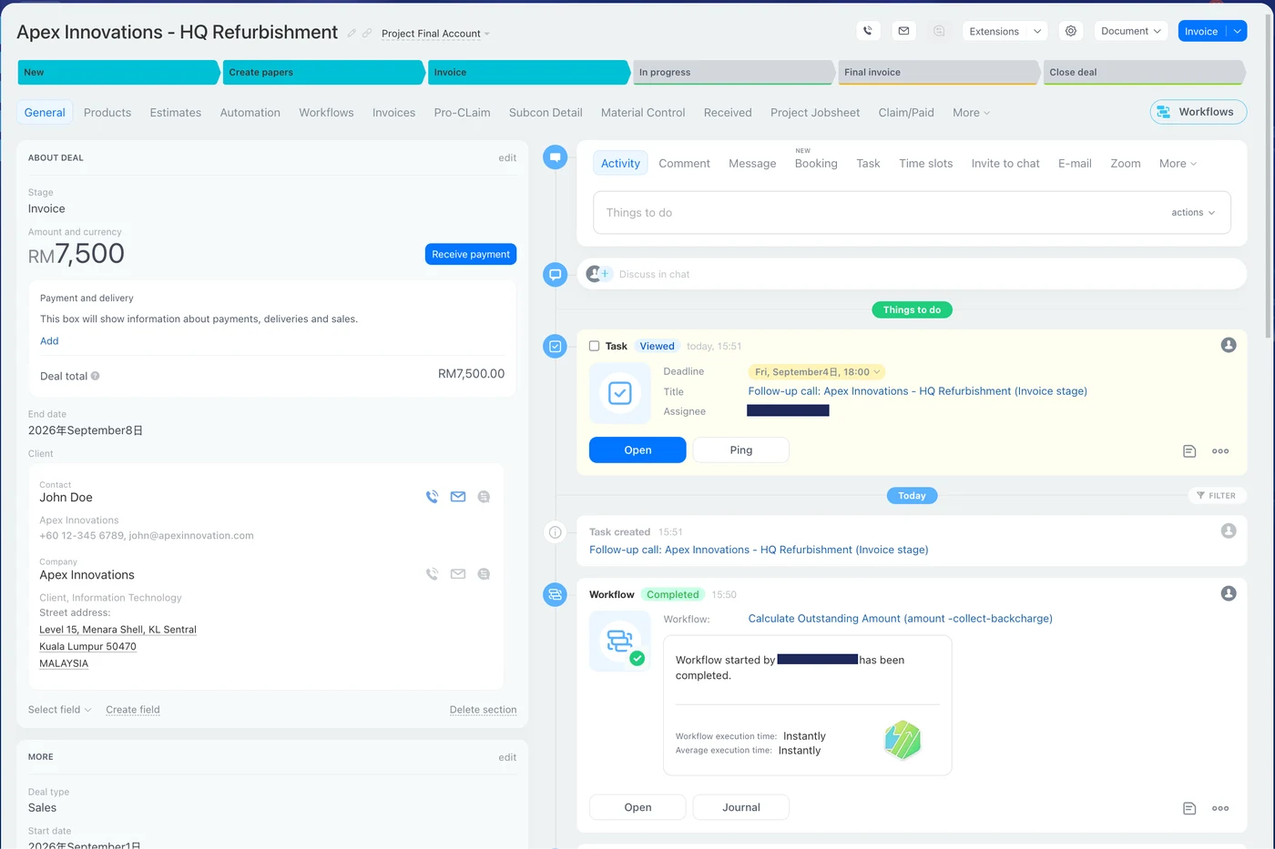Click note icon on the Workflow card
The width and height of the screenshot is (1275, 849).
point(1189,808)
